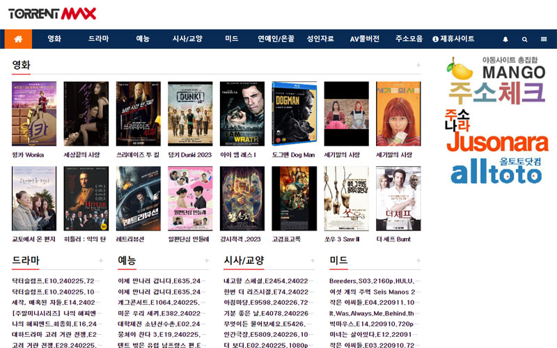Screen dimensions: 557x348
Task: Open 나의 해피엔드.최종회.E16 drama entry
Action: tap(56, 324)
